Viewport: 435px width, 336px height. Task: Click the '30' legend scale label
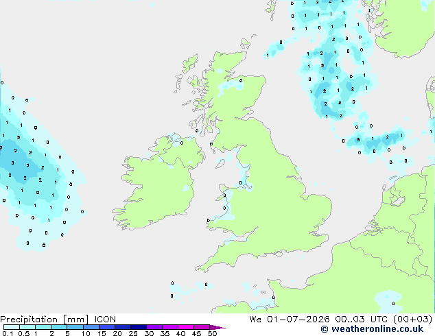pyautogui.click(x=149, y=333)
